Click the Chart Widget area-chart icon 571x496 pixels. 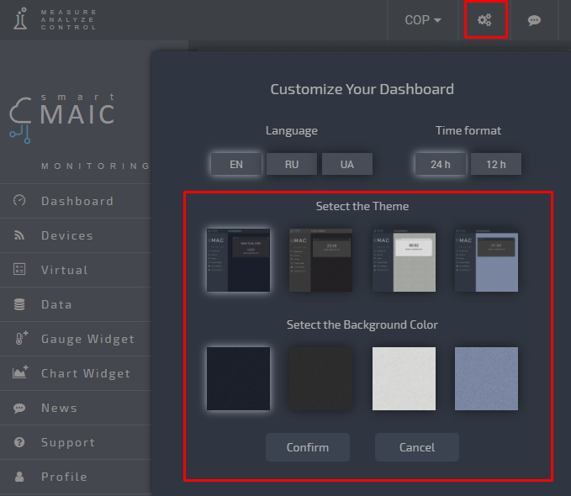pos(20,372)
